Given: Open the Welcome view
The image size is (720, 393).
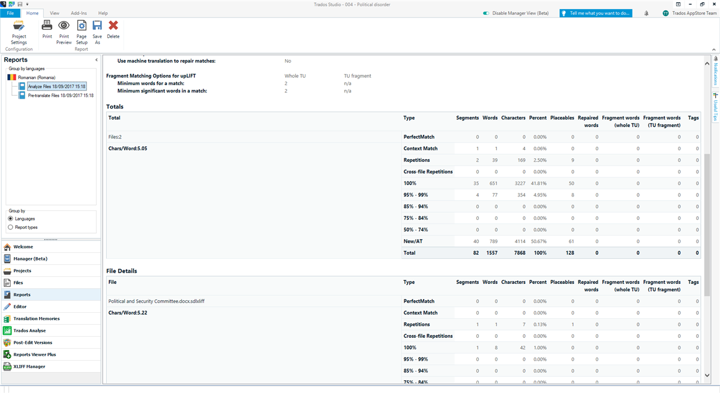Looking at the screenshot, I should [x=51, y=247].
